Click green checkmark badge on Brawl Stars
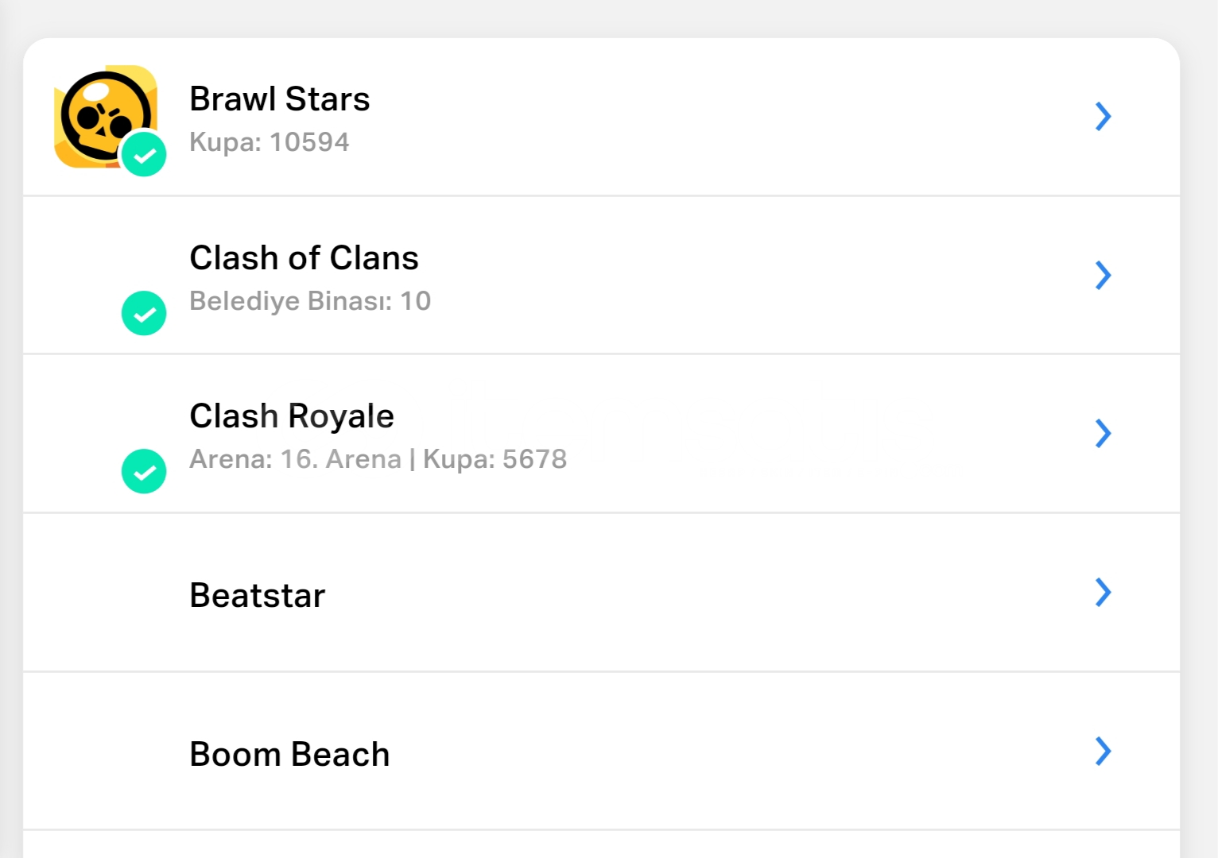The width and height of the screenshot is (1218, 858). coord(144,155)
